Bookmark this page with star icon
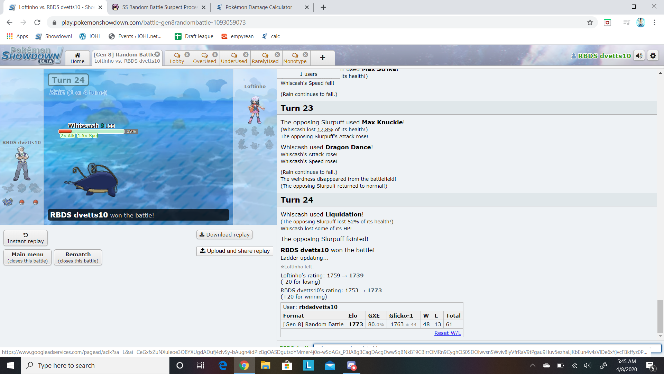Viewport: 664px width, 374px height. point(590,22)
